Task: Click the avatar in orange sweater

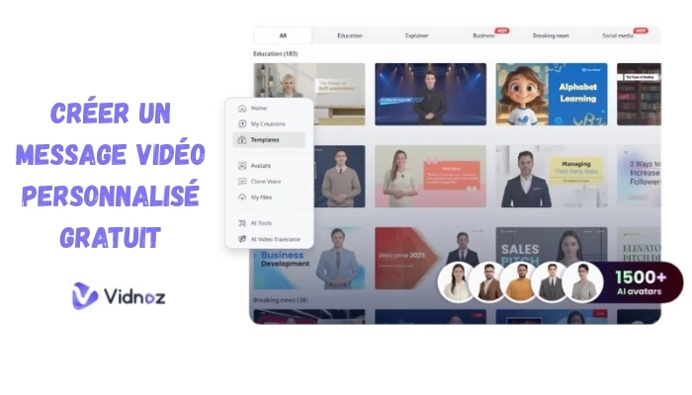Action: pos(519,282)
